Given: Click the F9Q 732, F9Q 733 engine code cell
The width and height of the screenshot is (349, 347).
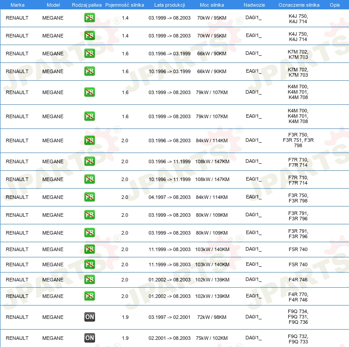Looking at the screenshot, I should click(298, 339).
